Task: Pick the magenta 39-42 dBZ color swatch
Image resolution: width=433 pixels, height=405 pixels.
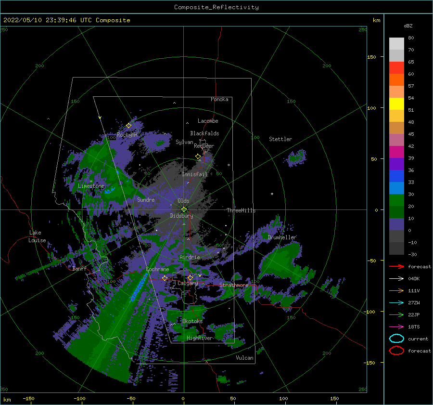Action: click(396, 152)
